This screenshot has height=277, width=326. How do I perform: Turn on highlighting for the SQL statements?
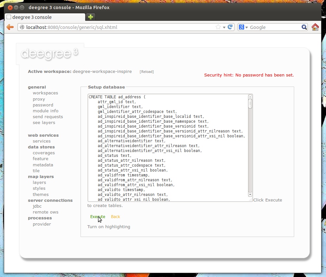(x=109, y=227)
